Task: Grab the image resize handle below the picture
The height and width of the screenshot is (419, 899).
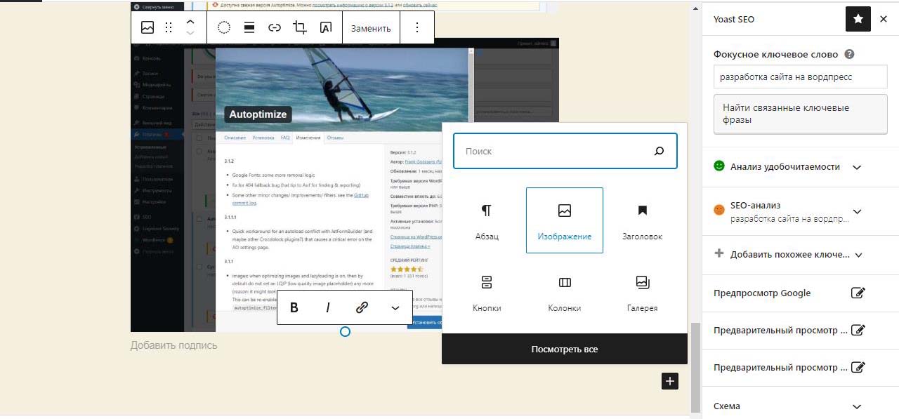Action: point(345,331)
